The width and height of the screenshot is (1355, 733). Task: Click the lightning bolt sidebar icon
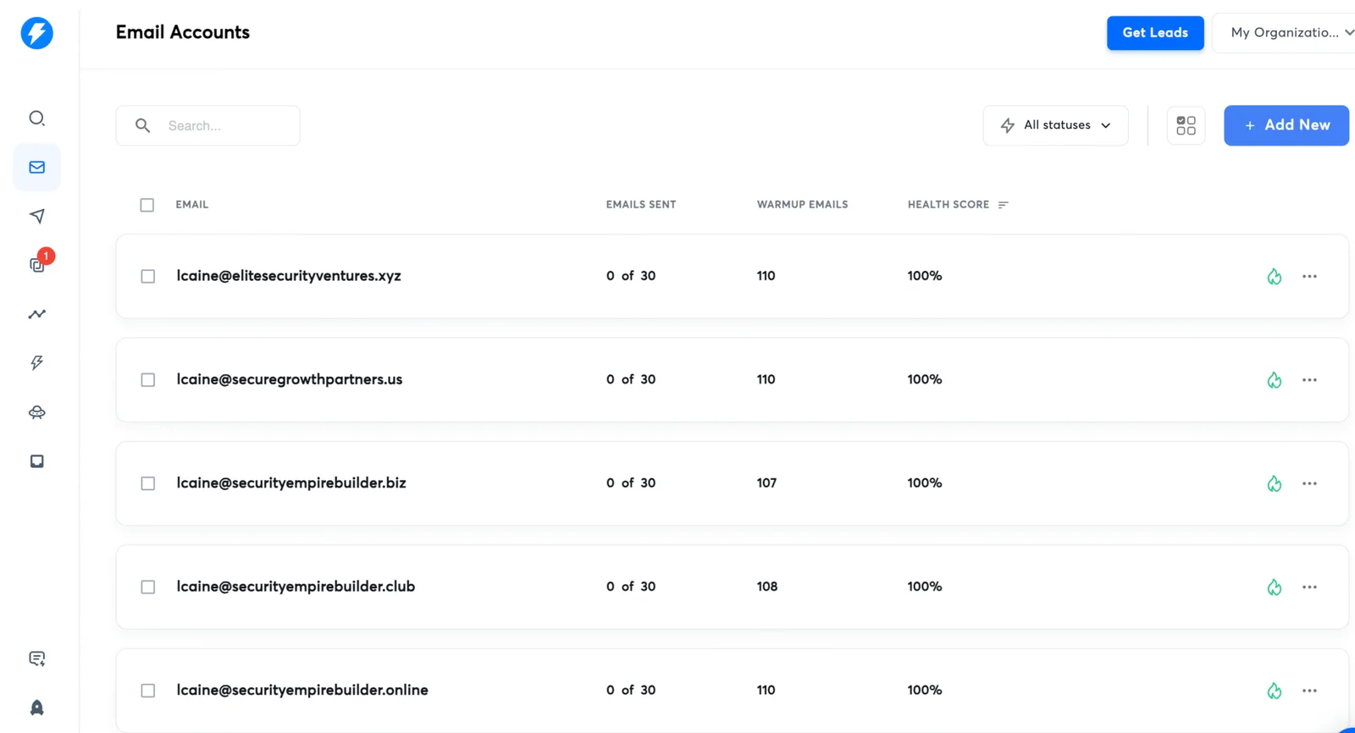click(x=36, y=363)
